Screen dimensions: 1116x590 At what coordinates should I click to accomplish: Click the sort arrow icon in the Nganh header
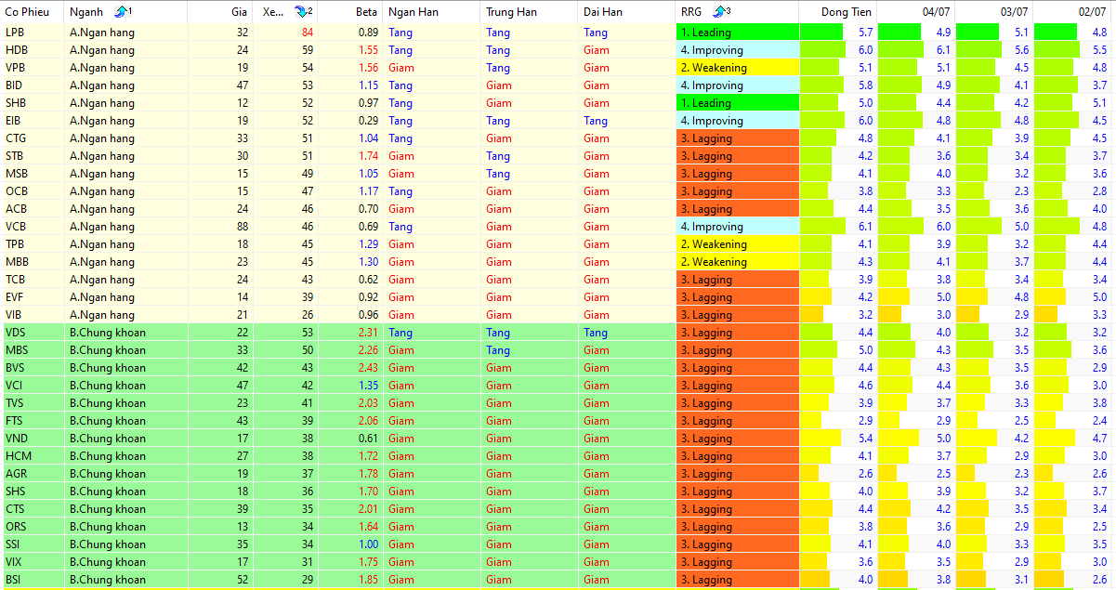click(x=121, y=12)
